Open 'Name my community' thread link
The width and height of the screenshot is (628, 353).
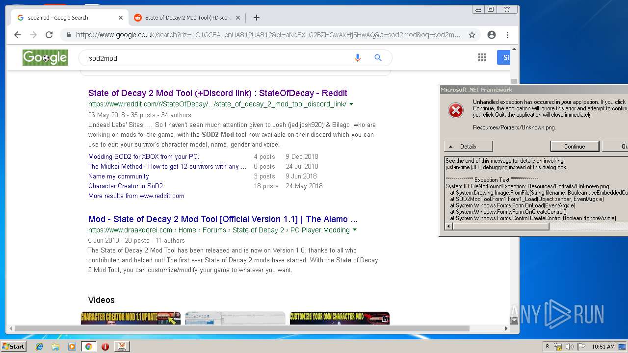119,176
